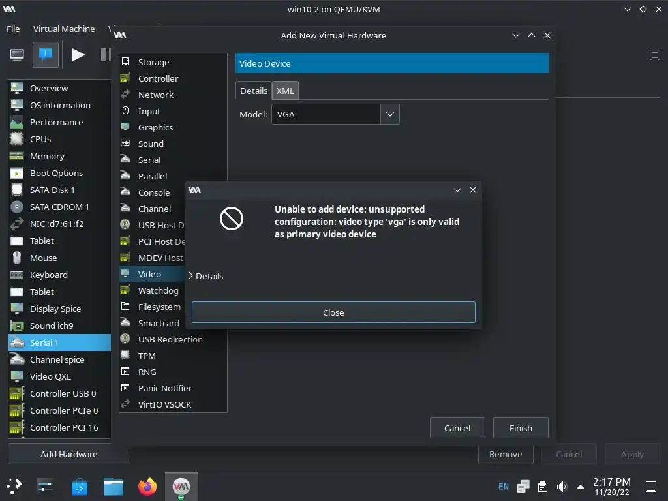Image resolution: width=668 pixels, height=501 pixels.
Task: Choose Network in the hardware type list
Action: click(172, 95)
